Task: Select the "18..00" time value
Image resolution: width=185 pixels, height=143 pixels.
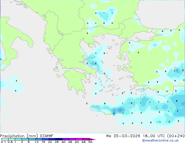Action: 149,136
